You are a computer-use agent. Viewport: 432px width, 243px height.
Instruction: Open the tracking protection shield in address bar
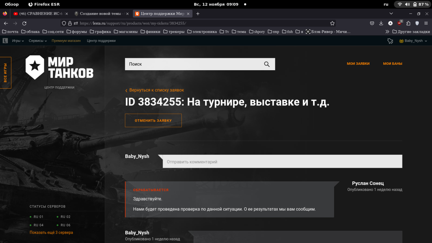(64, 23)
